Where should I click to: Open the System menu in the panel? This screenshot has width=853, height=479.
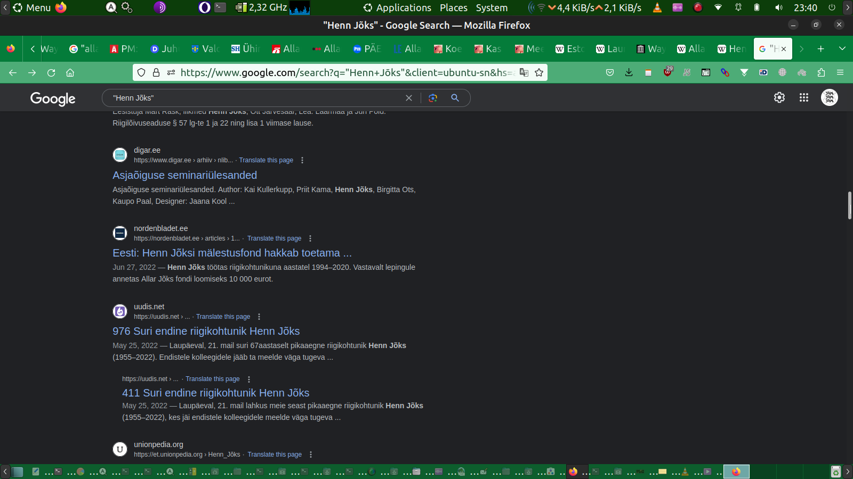(492, 7)
